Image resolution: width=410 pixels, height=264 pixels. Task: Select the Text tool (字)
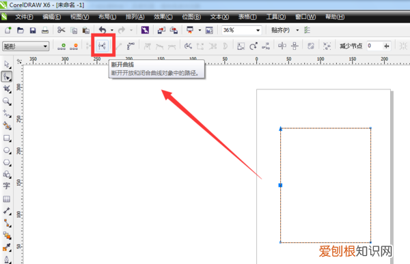pos(7,186)
